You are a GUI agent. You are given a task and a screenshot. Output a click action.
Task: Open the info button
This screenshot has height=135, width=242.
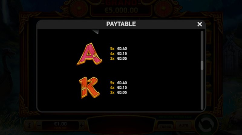pos(29,125)
